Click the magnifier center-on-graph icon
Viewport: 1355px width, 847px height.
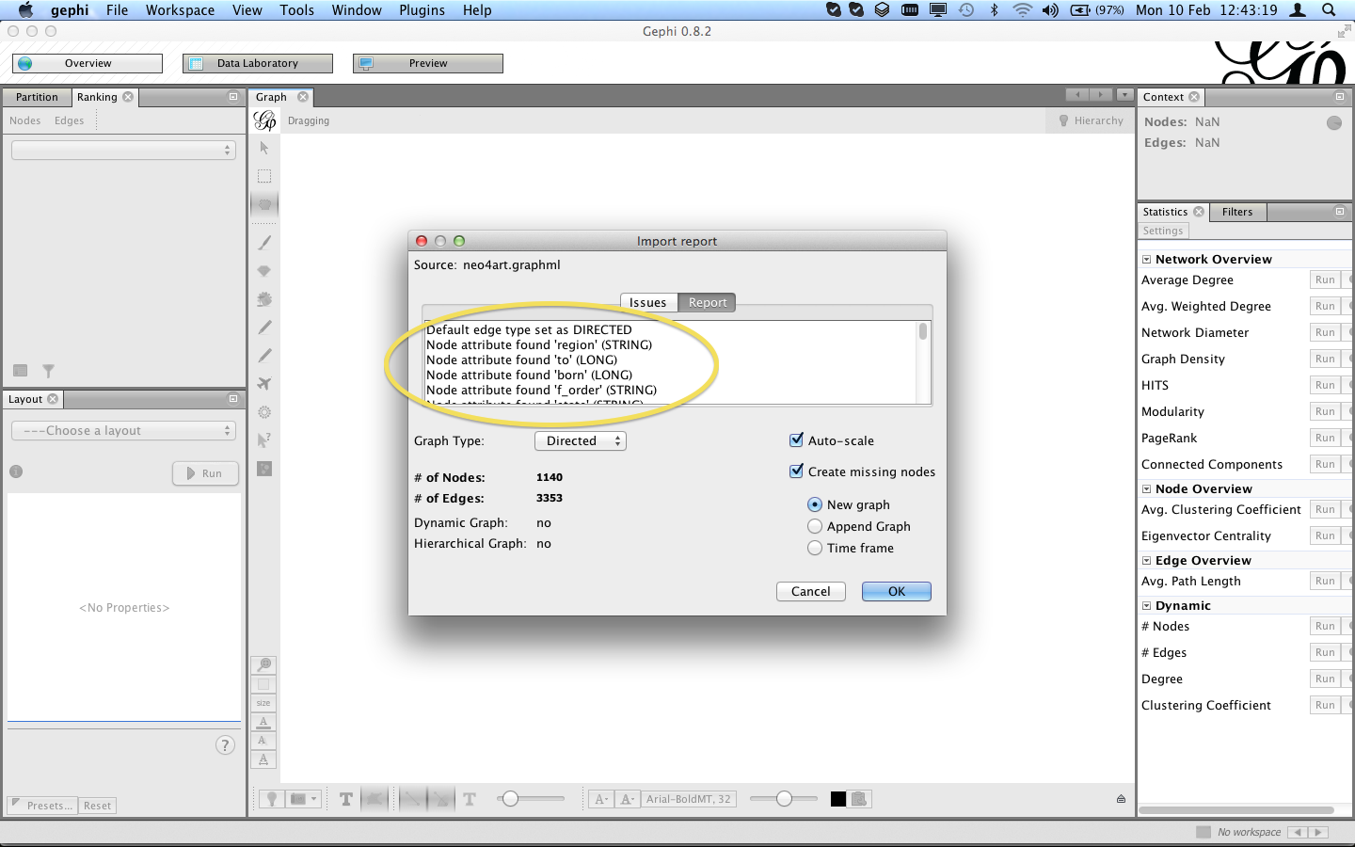click(x=264, y=665)
